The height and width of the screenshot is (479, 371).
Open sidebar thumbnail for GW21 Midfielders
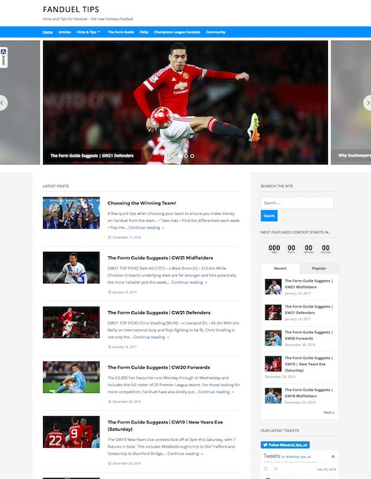(x=273, y=287)
